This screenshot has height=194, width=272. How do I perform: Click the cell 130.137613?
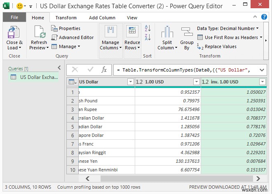tap(168, 161)
